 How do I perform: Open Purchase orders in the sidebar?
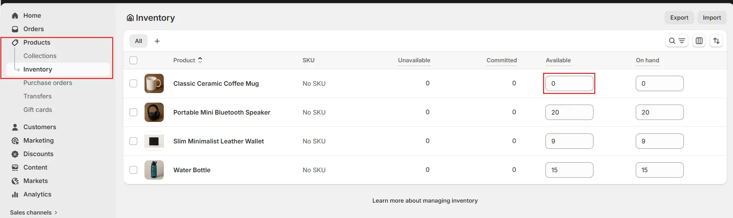48,83
